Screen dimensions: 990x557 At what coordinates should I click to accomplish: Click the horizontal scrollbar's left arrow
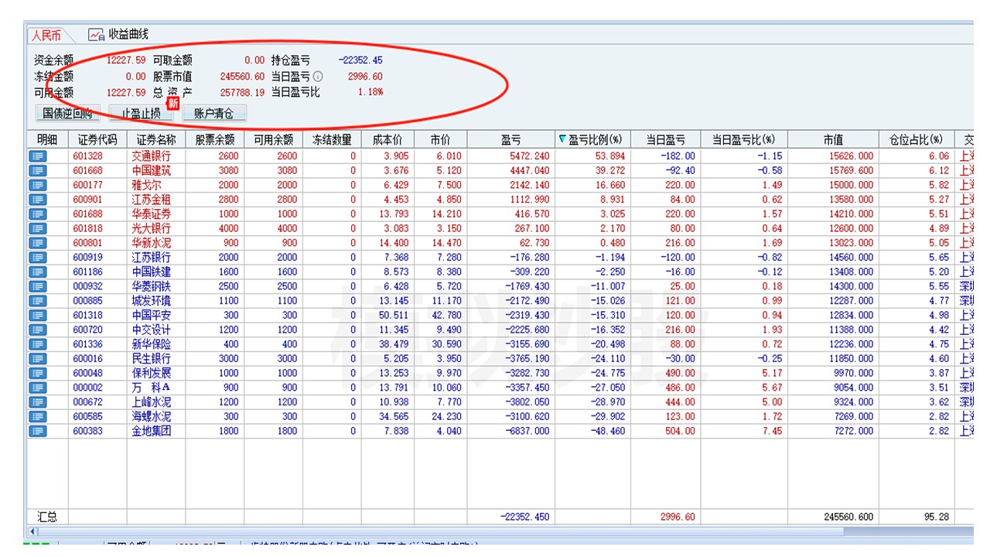[32, 531]
